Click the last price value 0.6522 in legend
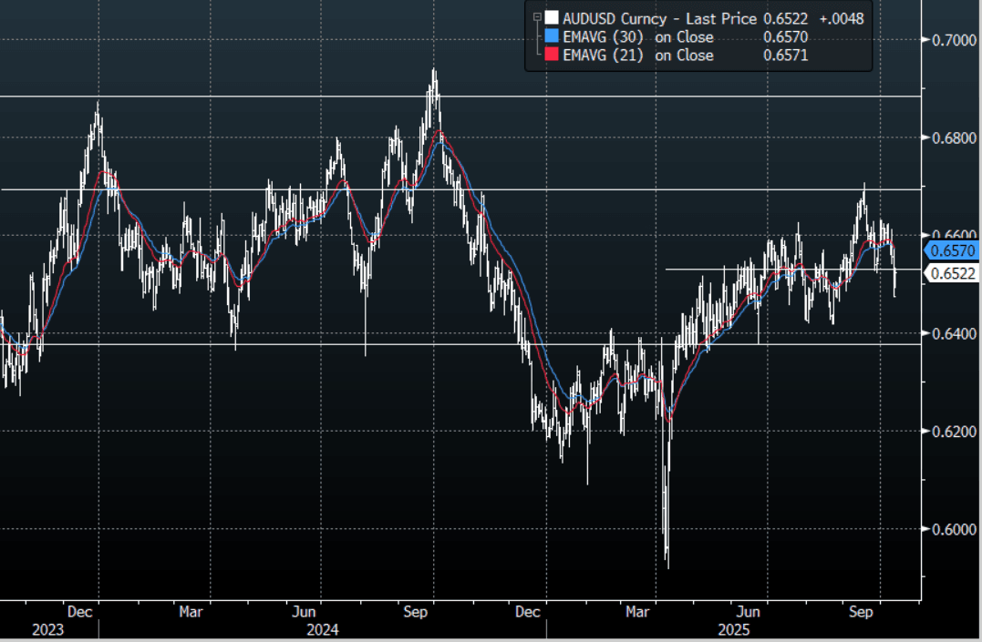 (787, 17)
